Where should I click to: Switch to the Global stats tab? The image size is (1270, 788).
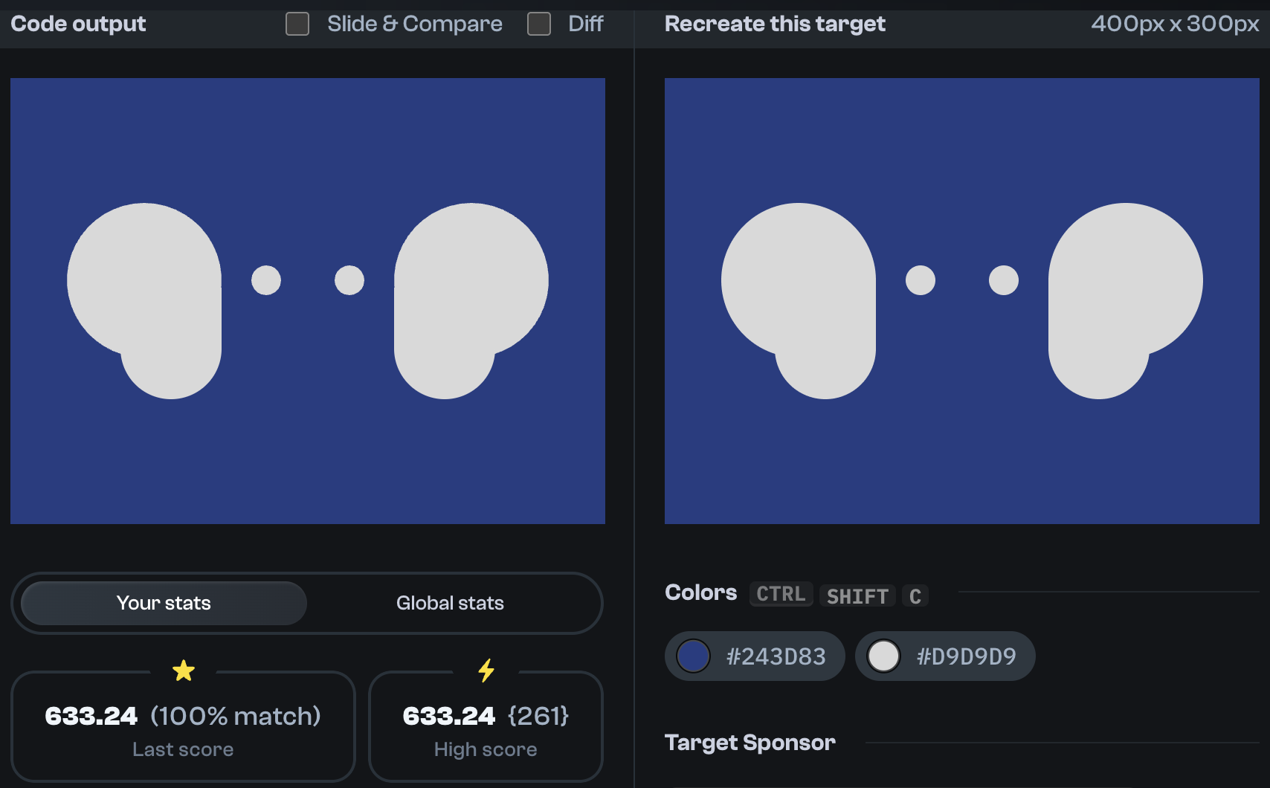tap(450, 603)
